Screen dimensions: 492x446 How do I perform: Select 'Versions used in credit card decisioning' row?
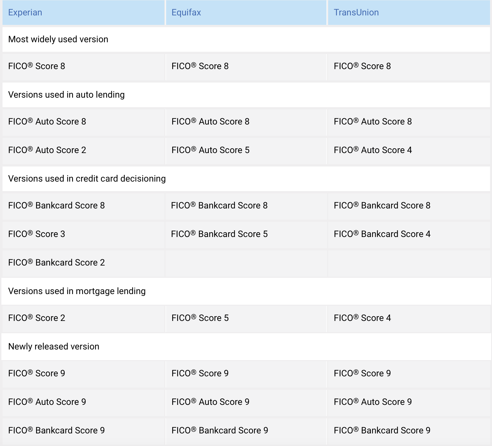coord(246,179)
